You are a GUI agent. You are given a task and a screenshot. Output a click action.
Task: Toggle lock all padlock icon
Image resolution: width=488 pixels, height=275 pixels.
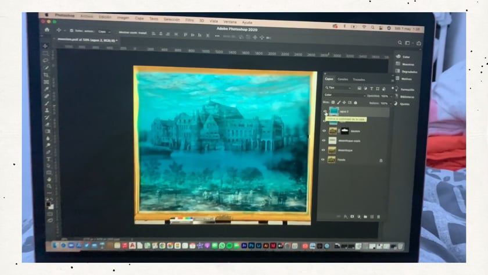(x=356, y=102)
